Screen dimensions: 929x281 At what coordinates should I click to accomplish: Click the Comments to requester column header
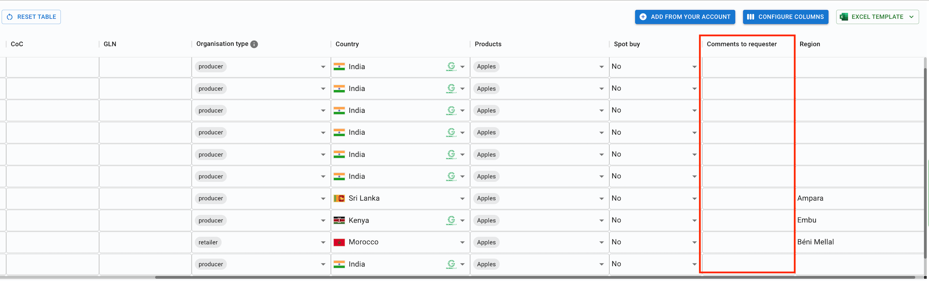(x=742, y=44)
